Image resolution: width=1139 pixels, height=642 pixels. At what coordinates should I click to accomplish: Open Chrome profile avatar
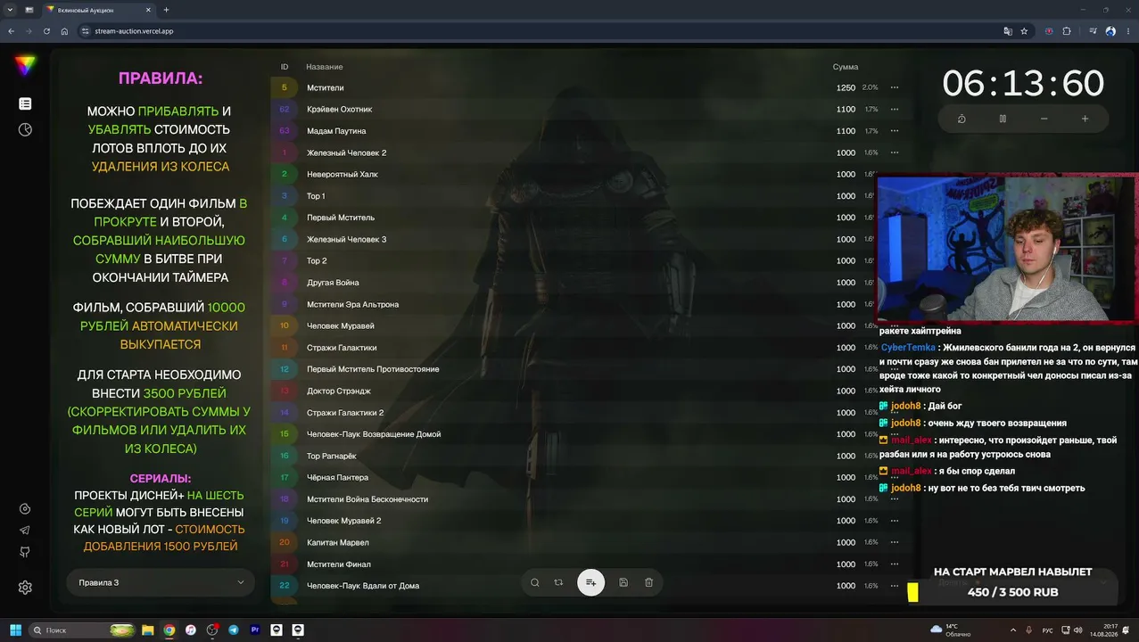[1110, 31]
